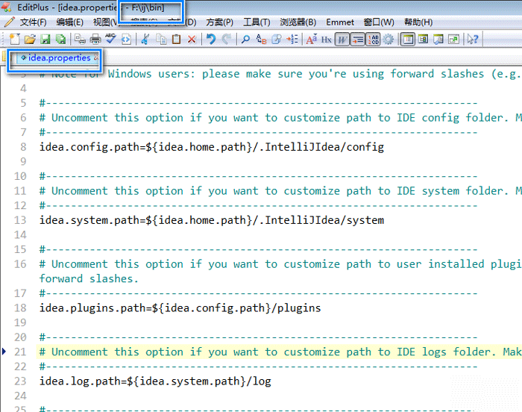522x412 pixels.
Task: Click the Open file folder icon
Action: click(x=30, y=40)
